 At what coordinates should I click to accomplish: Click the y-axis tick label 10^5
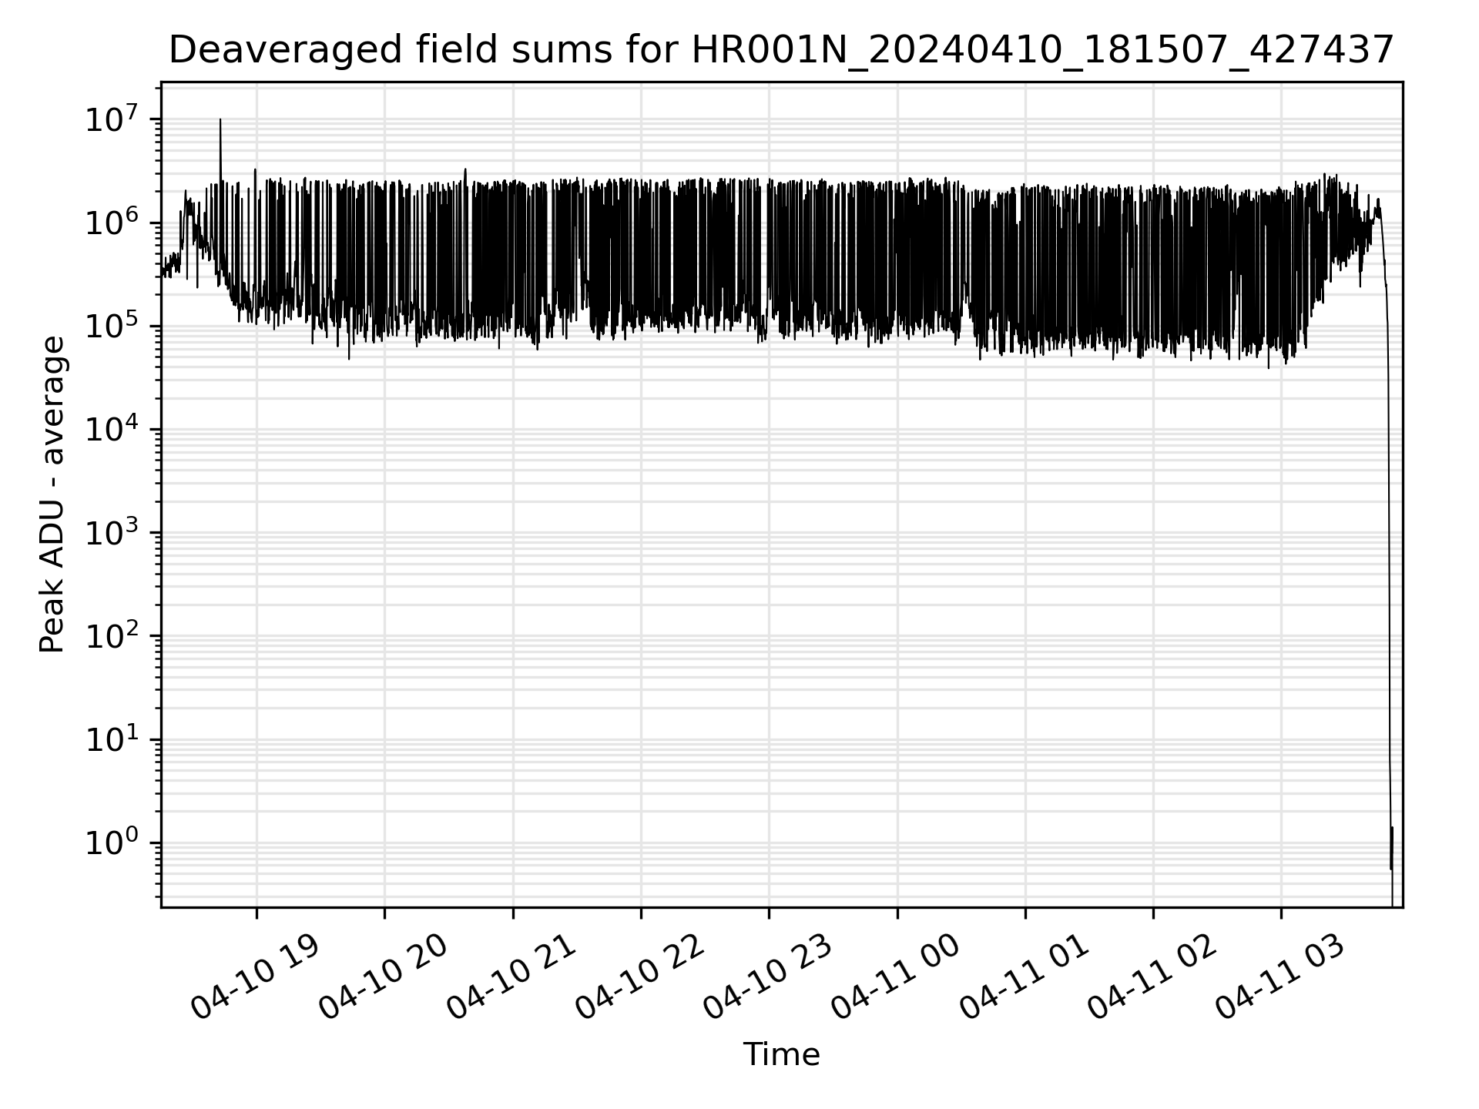click(112, 325)
